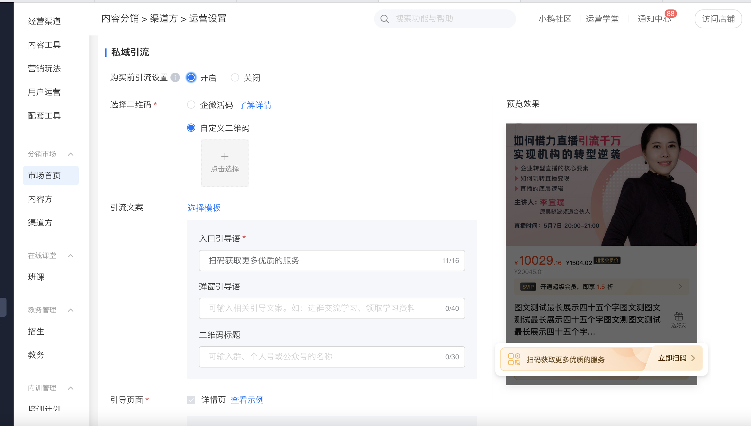Viewport: 751px width, 426px height.
Task: Open 渠道方 sidebar item
Action: pyautogui.click(x=40, y=222)
